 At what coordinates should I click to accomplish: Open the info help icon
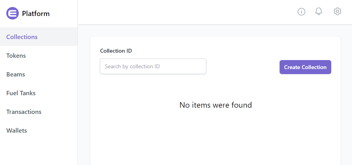coord(301,12)
